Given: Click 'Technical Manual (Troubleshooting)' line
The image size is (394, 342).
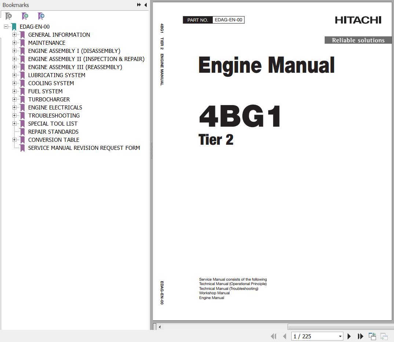Looking at the screenshot, I should (x=229, y=289).
